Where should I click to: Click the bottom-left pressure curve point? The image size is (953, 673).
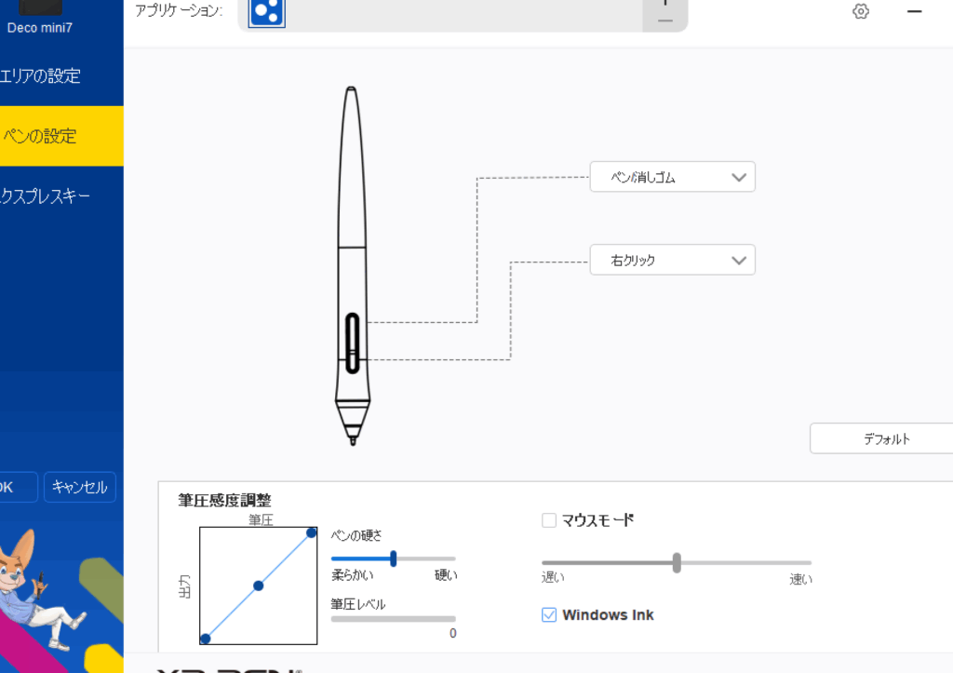(206, 639)
